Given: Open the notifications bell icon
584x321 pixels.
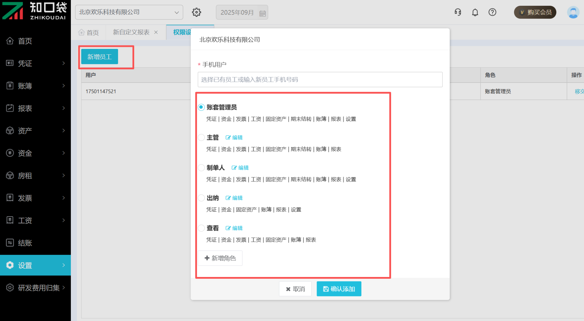Looking at the screenshot, I should [x=475, y=12].
